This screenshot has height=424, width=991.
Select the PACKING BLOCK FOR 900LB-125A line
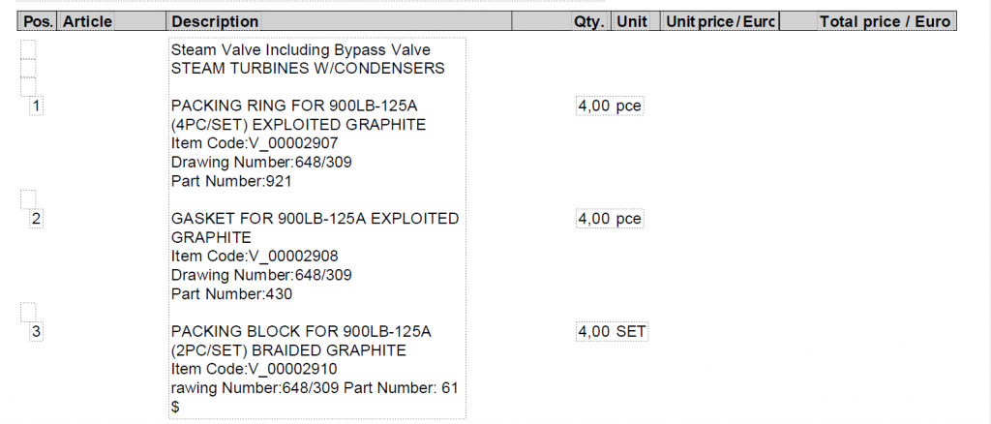[301, 332]
